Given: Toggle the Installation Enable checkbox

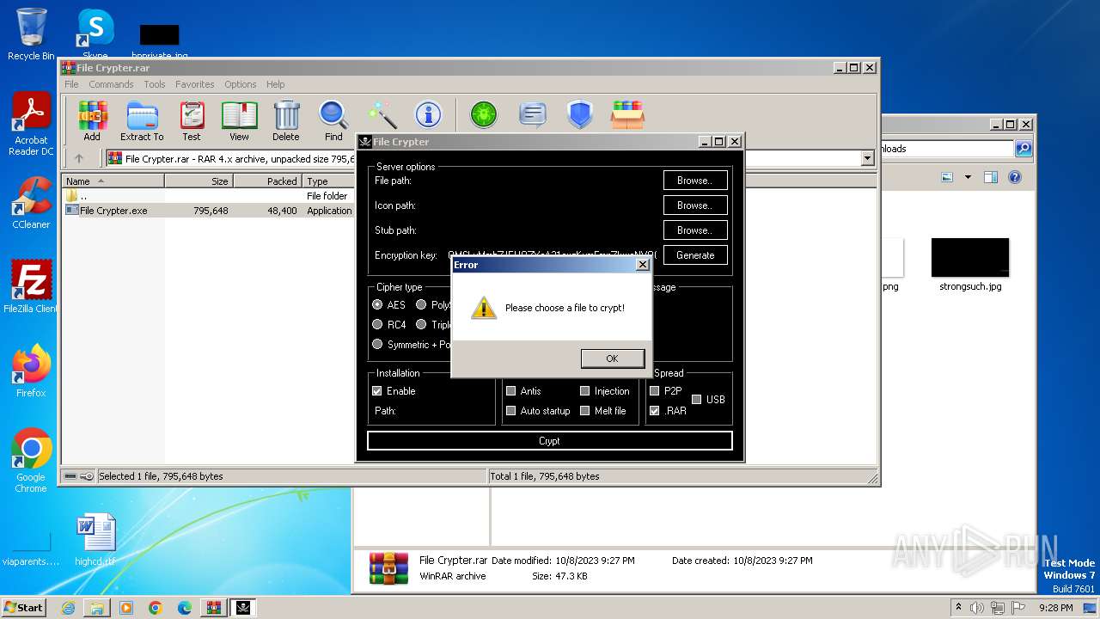Looking at the screenshot, I should [x=377, y=390].
